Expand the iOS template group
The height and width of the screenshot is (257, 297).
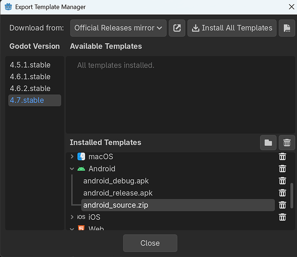(72, 217)
